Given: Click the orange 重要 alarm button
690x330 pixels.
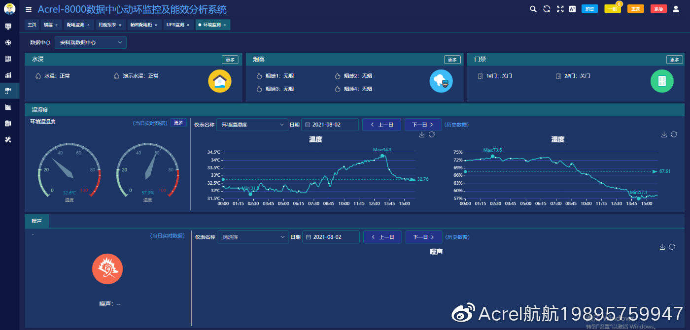Looking at the screenshot, I should tap(636, 9).
